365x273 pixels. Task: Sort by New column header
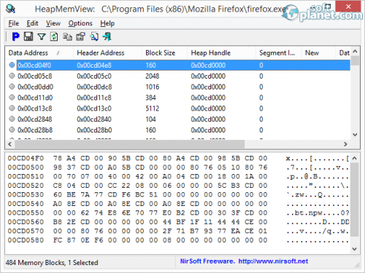(x=318, y=53)
